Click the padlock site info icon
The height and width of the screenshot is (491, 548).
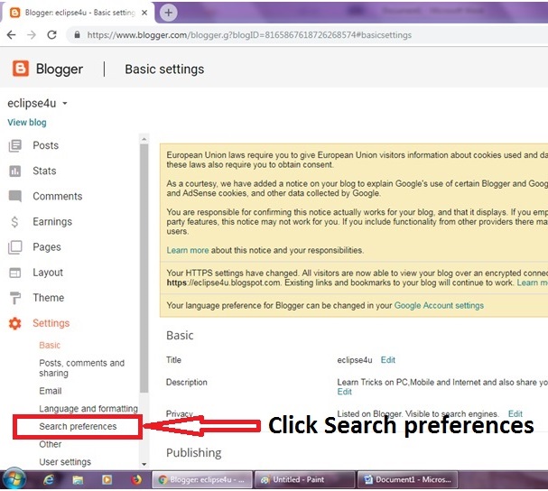pyautogui.click(x=78, y=34)
